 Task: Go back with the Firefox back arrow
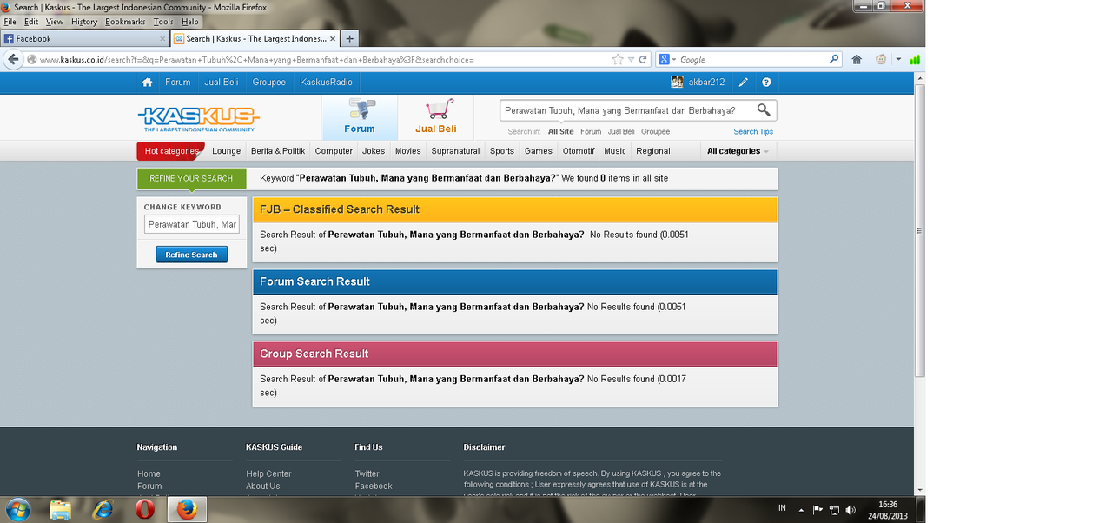click(13, 59)
